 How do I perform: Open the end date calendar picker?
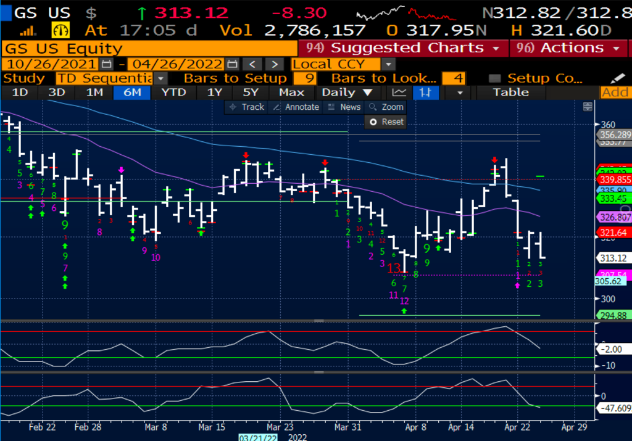pyautogui.click(x=232, y=64)
